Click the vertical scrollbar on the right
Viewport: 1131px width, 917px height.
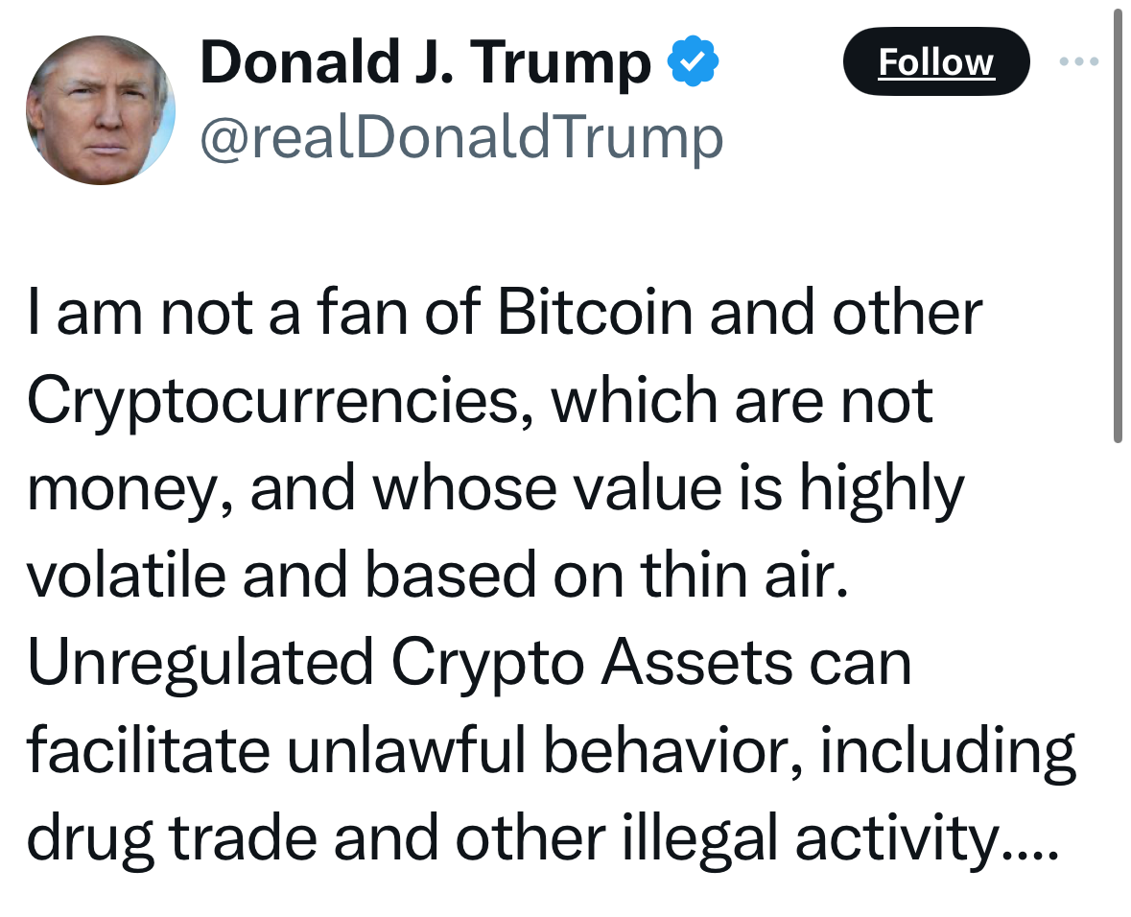1117,225
